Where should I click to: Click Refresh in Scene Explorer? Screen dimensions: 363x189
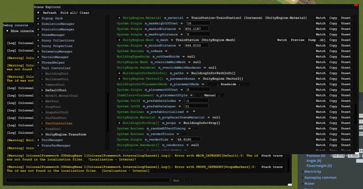49,13
